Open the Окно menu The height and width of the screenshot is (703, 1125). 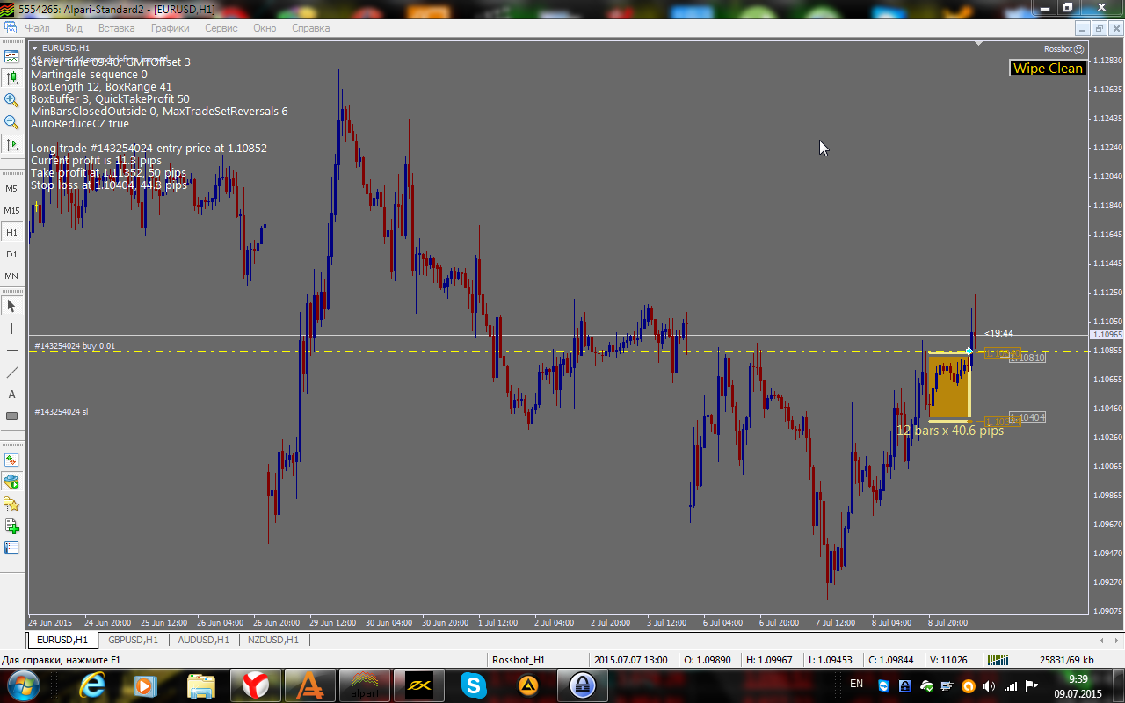pyautogui.click(x=265, y=28)
